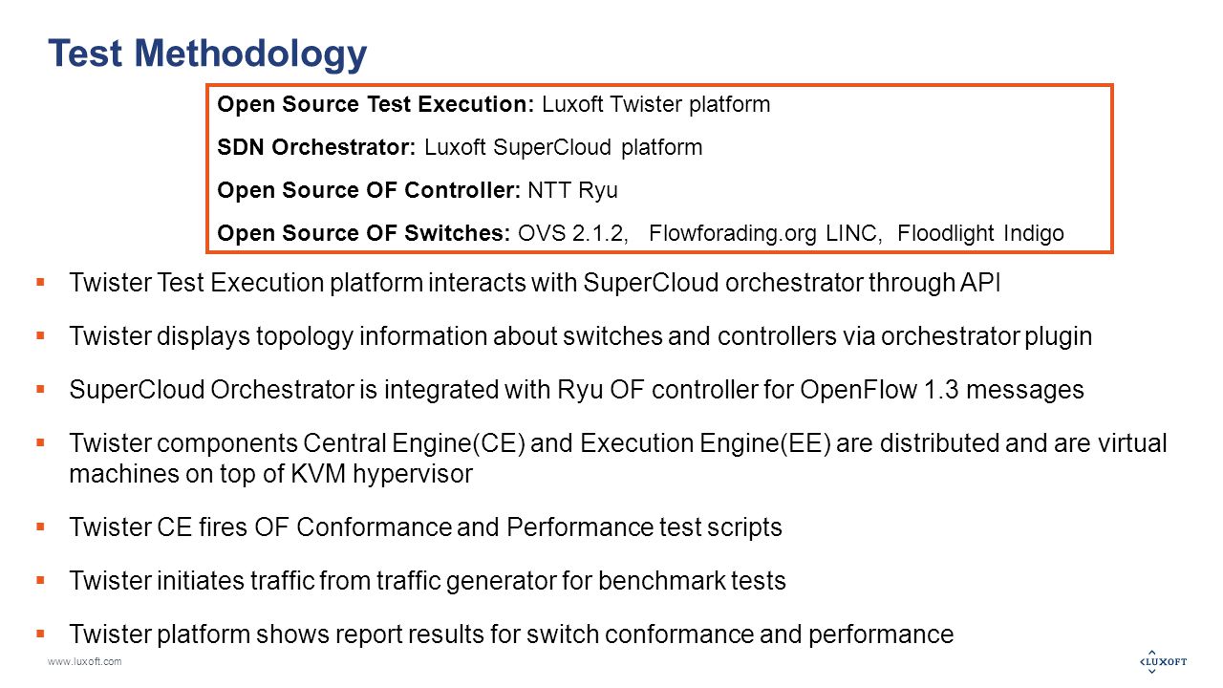Select the Open Source Test Execution line
This screenshot has width=1223, height=688.
pos(494,104)
